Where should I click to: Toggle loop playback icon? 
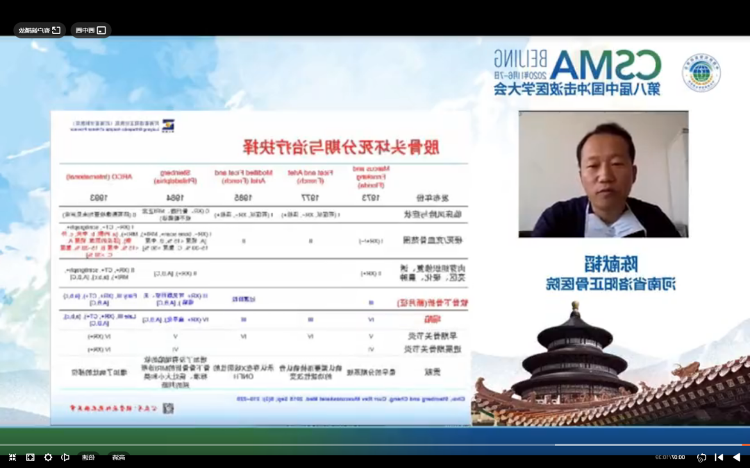coord(701,457)
